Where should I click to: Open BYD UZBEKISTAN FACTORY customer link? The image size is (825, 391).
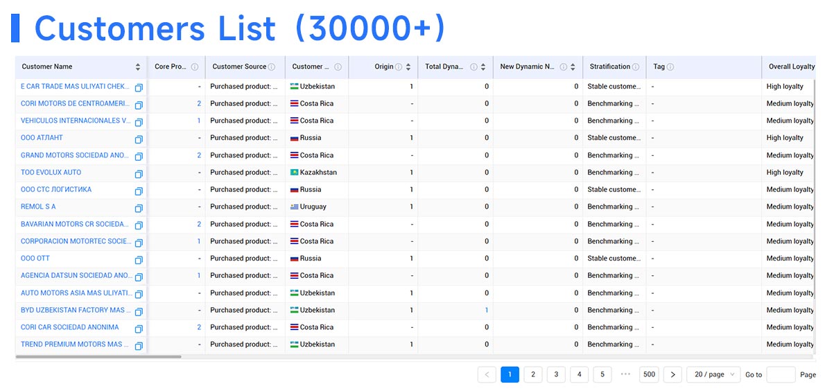[73, 310]
